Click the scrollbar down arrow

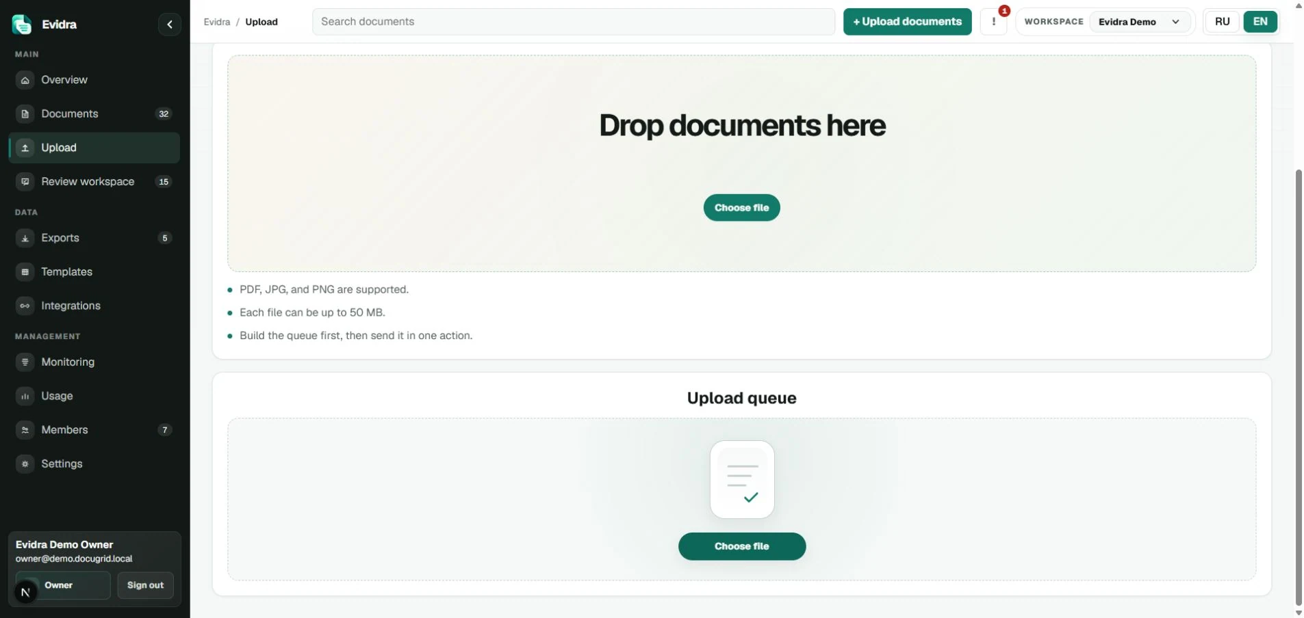[x=1298, y=613]
